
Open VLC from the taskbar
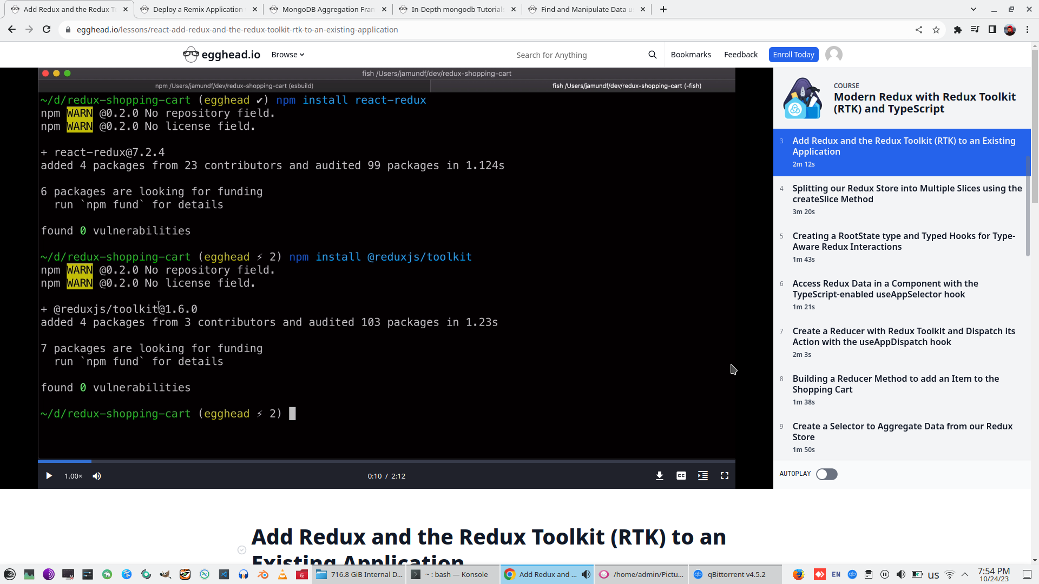point(283,574)
